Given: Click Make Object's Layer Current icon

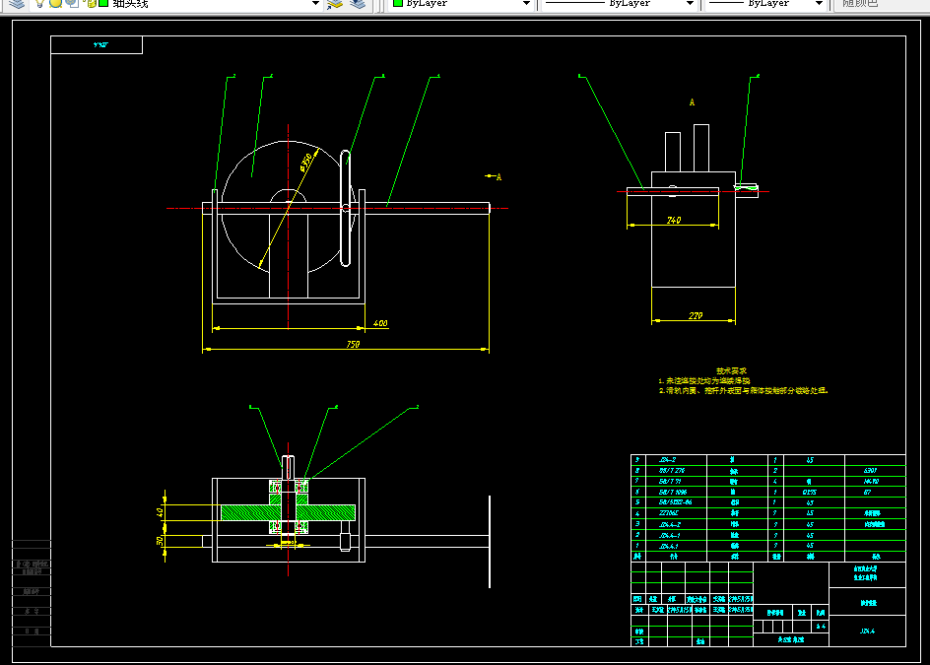Looking at the screenshot, I should pyautogui.click(x=335, y=4).
